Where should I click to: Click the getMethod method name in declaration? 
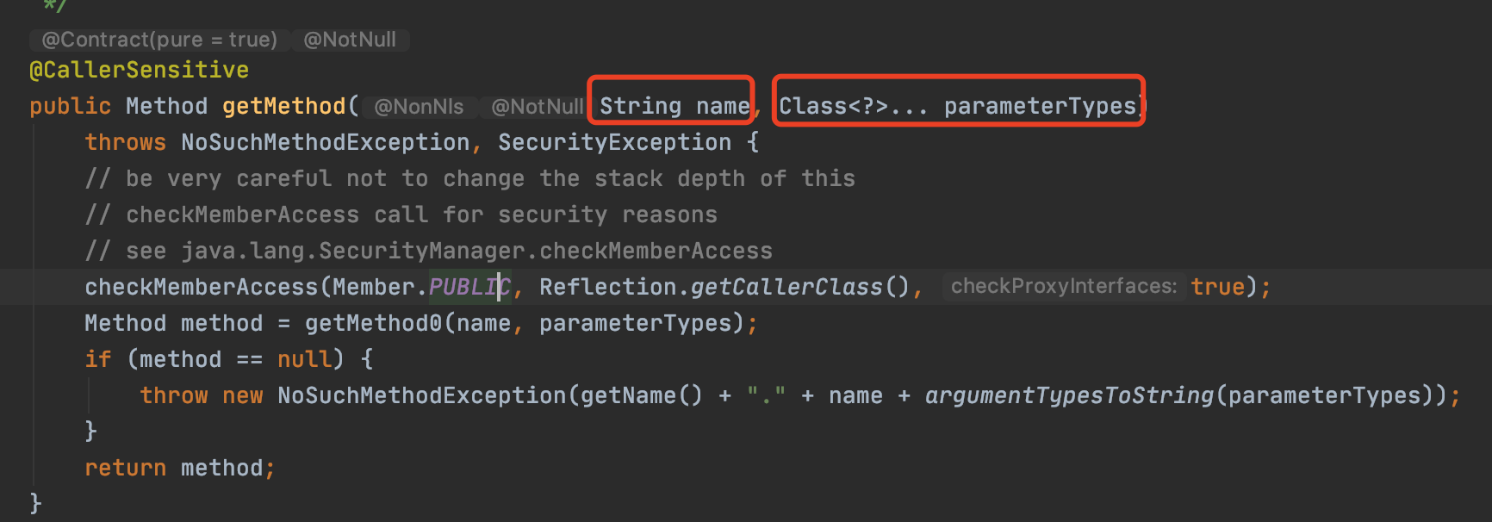[283, 106]
